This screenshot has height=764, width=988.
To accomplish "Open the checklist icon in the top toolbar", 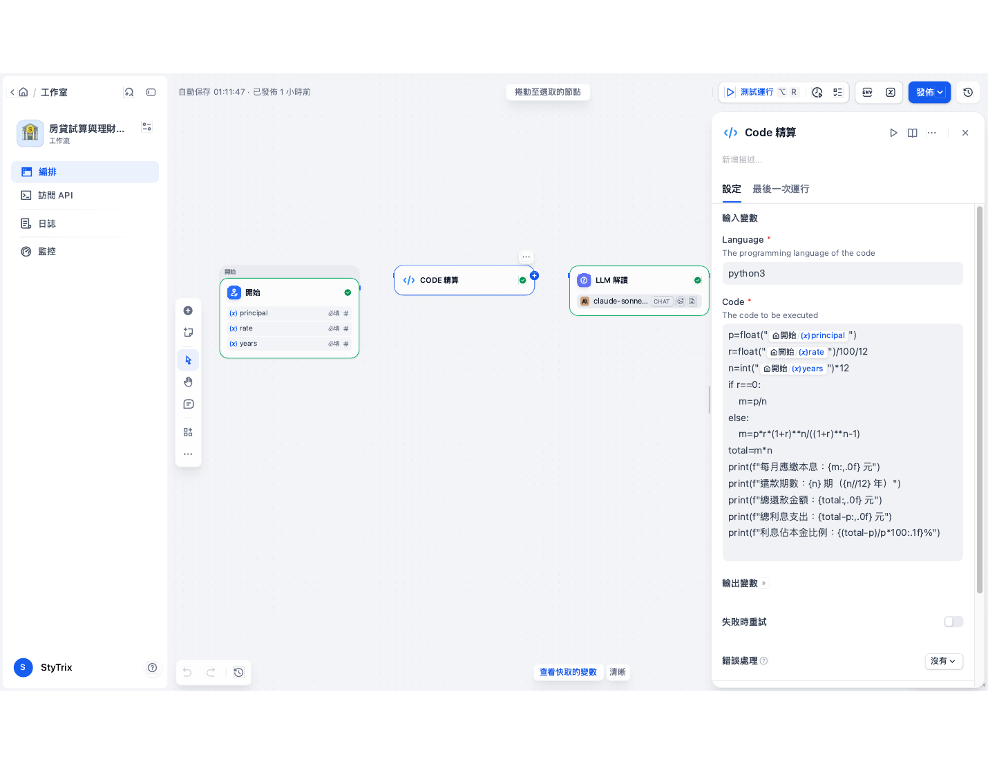I will 837,92.
